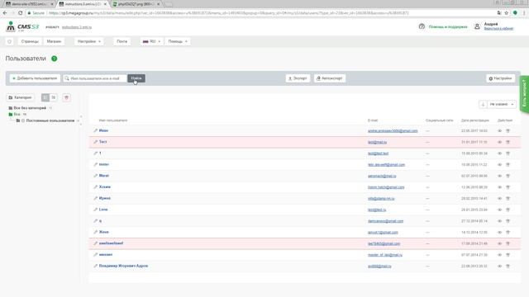Viewport: 529px width, 297px height.
Task: Click the pencil icon in Lena's row
Action: point(96,210)
